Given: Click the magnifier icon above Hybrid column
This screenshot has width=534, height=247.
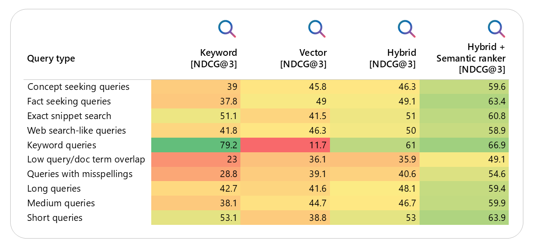Looking at the screenshot, I should pos(406,28).
